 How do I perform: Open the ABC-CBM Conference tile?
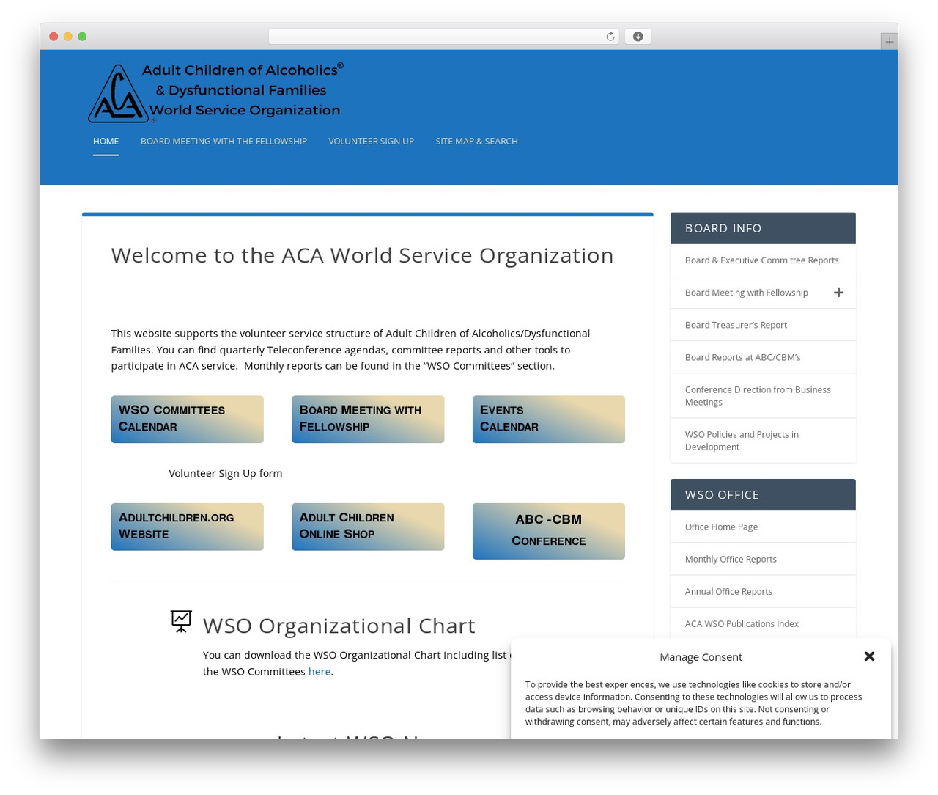(548, 531)
